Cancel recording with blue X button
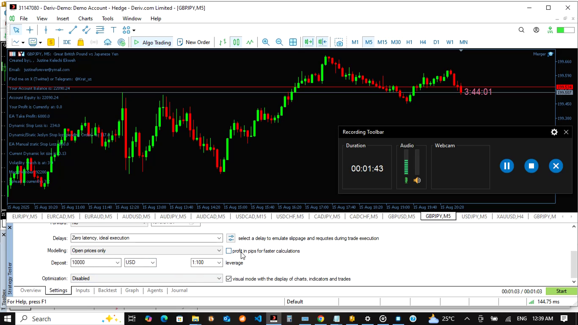This screenshot has width=578, height=325. tap(556, 166)
